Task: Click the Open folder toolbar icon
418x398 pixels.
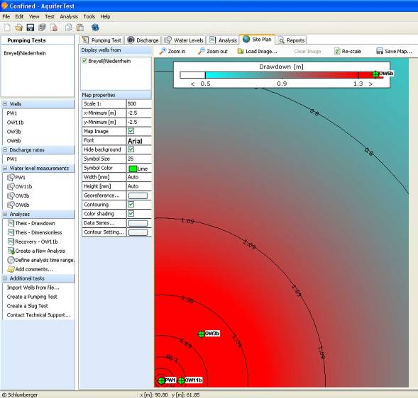Action: point(18,28)
